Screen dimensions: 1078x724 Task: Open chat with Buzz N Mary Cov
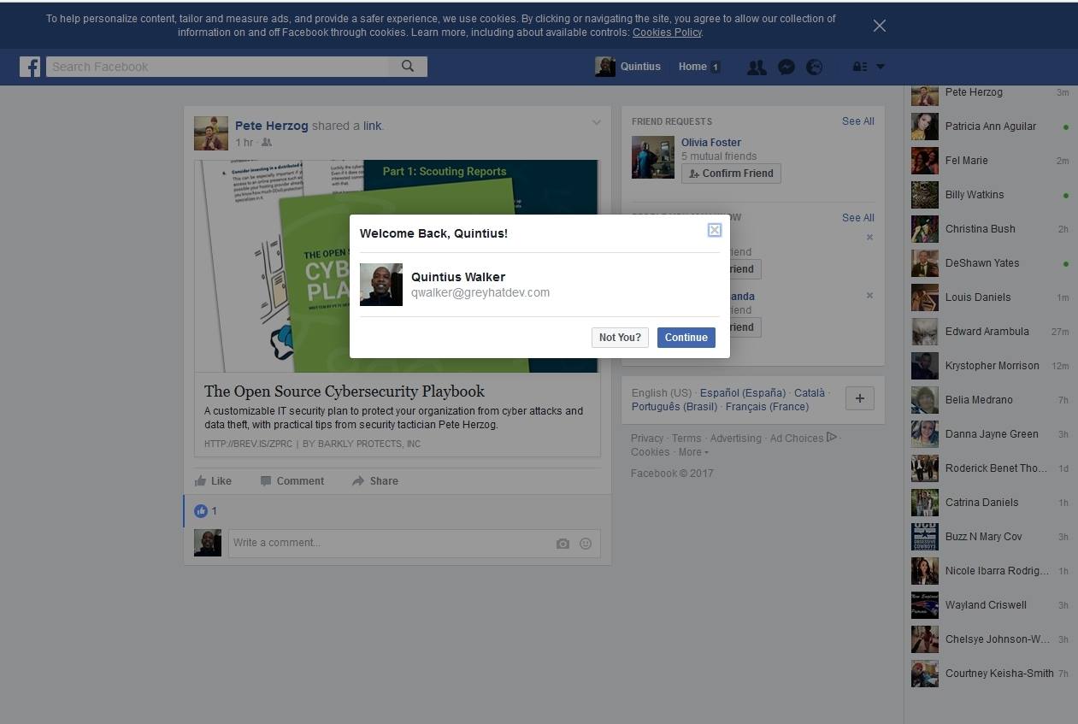coord(990,537)
